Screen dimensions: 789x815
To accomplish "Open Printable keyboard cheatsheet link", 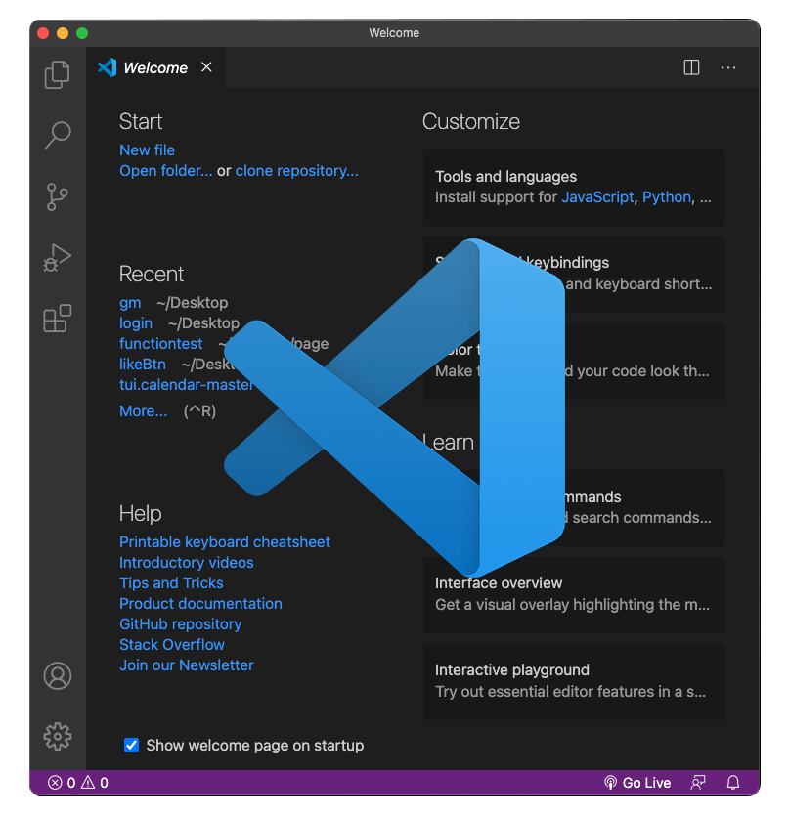I will point(225,542).
